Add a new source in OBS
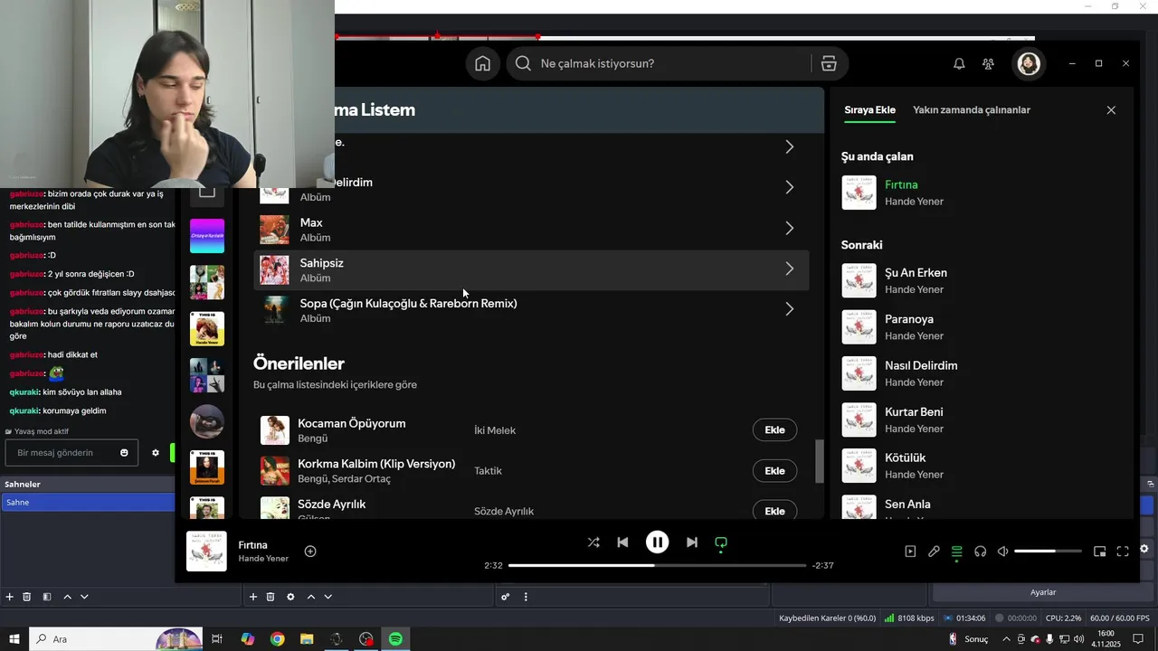Screen dimensions: 1158x651 coord(253,597)
